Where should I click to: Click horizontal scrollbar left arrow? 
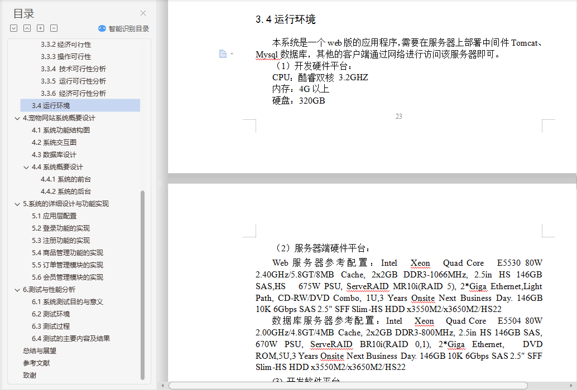click(x=163, y=386)
